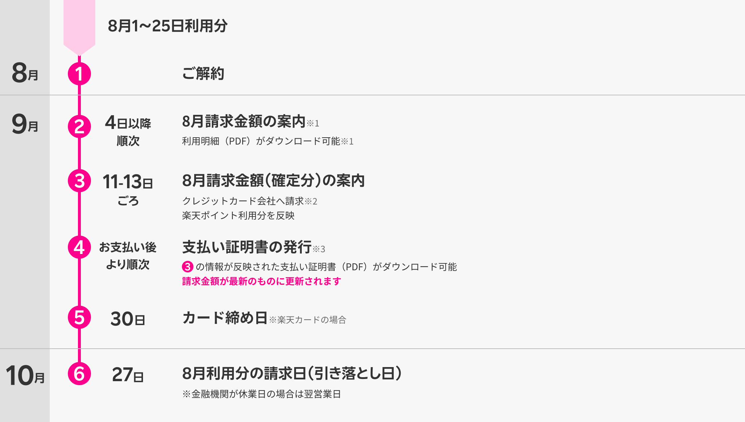The image size is (745, 422).
Task: Click the pink step 2 circle
Action: click(79, 126)
